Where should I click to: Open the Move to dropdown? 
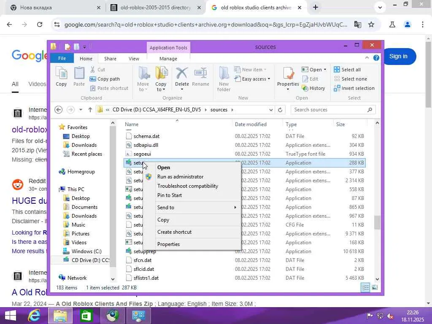tap(143, 87)
